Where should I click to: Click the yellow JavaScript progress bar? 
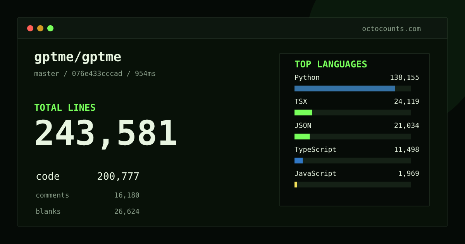coord(296,184)
